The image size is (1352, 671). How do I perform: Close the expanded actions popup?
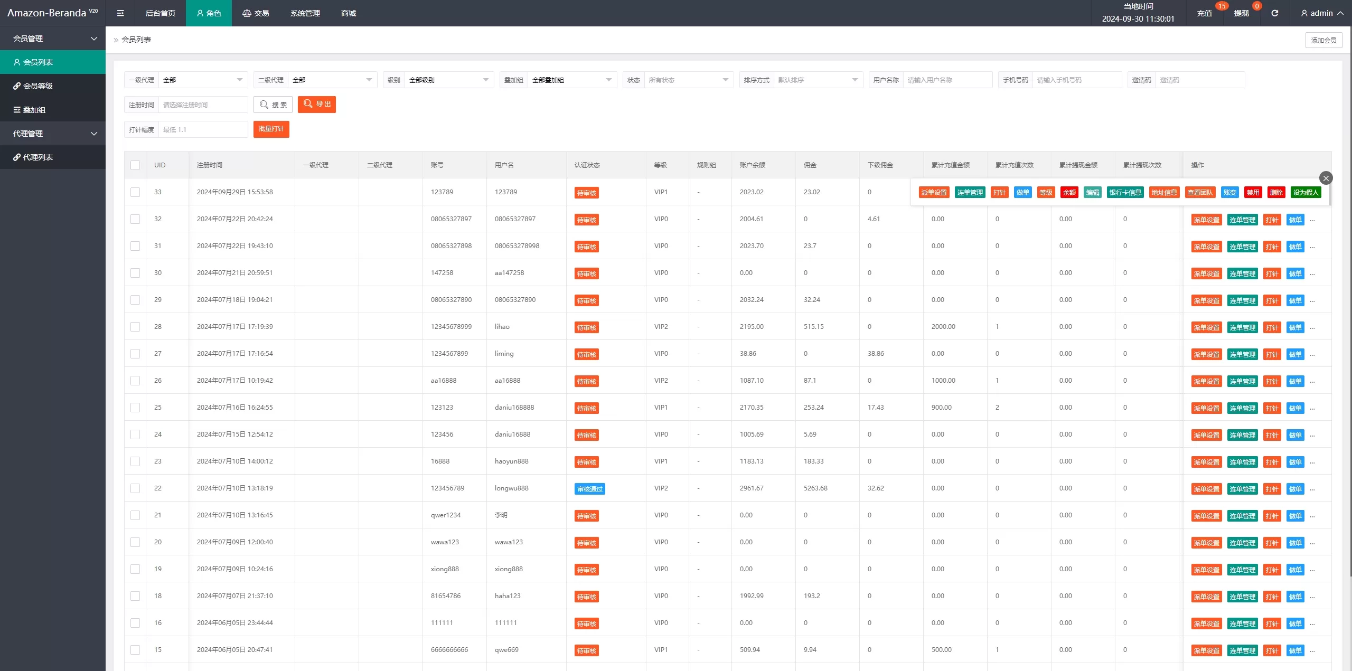(x=1326, y=178)
